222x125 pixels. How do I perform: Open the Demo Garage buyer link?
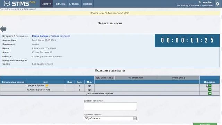tap(40, 36)
